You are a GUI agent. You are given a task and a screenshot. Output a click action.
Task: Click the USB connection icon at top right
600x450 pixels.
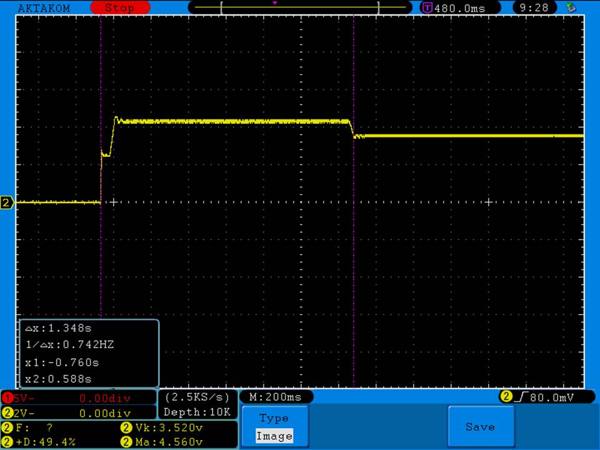coord(569,7)
